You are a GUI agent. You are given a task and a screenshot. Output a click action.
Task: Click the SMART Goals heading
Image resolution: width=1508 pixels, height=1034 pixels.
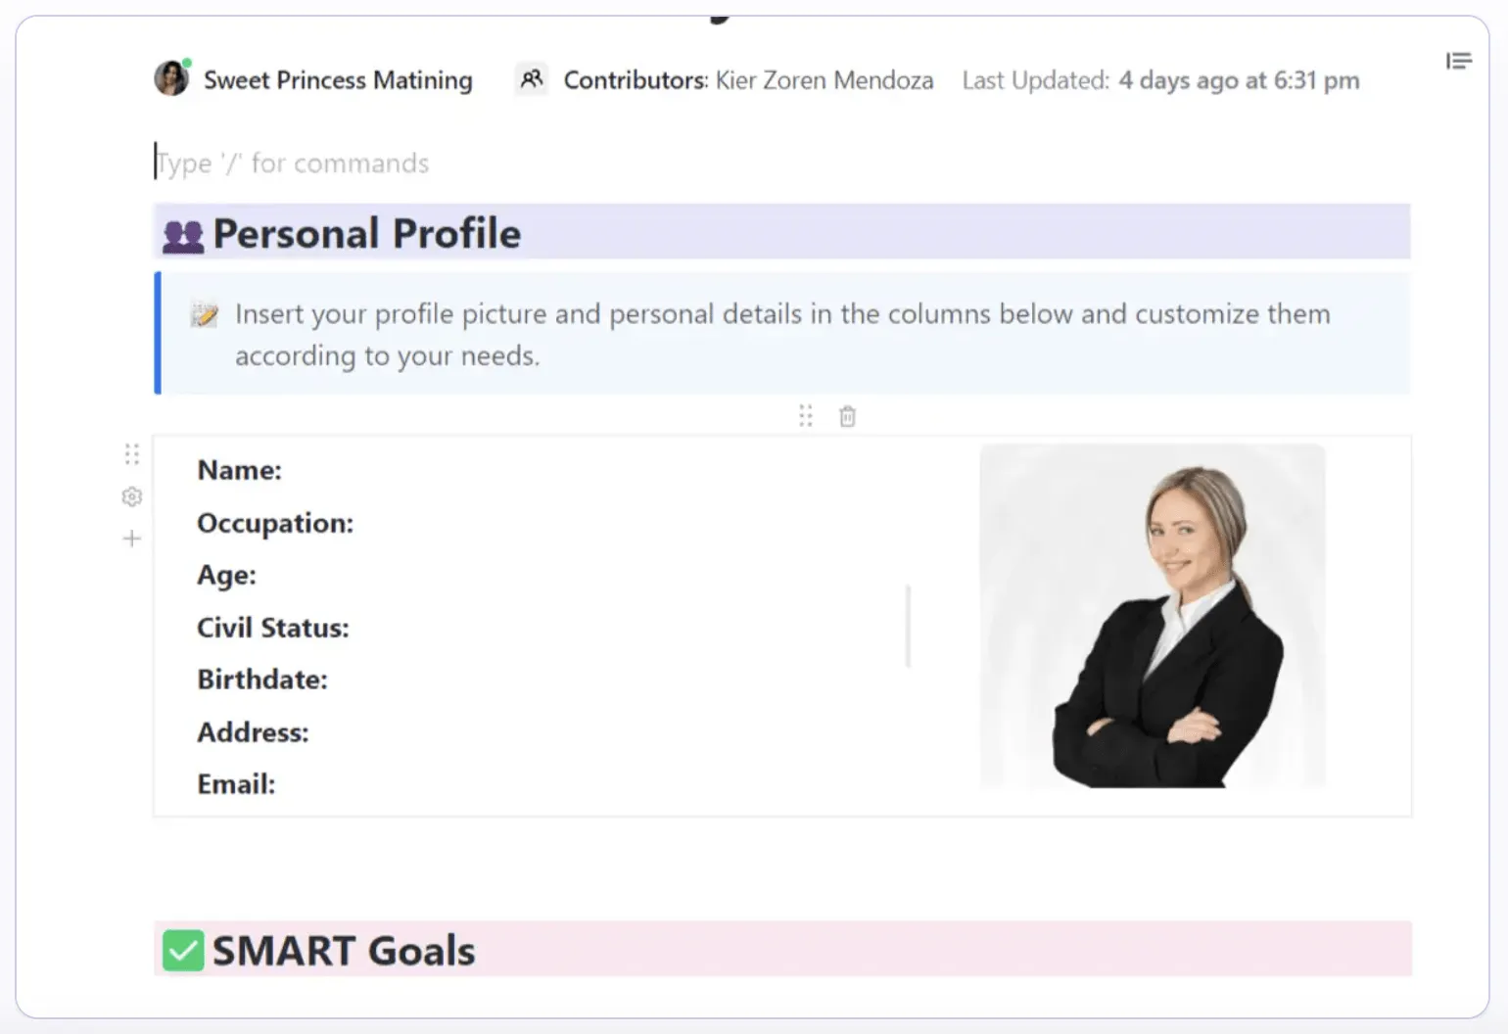[344, 951]
